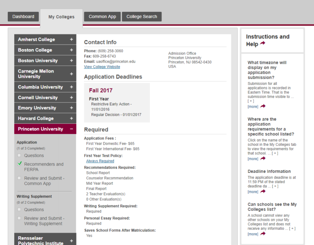314x245 pixels.
Task: Expand Carnegie Mellon University plus icon
Action: 71,74
